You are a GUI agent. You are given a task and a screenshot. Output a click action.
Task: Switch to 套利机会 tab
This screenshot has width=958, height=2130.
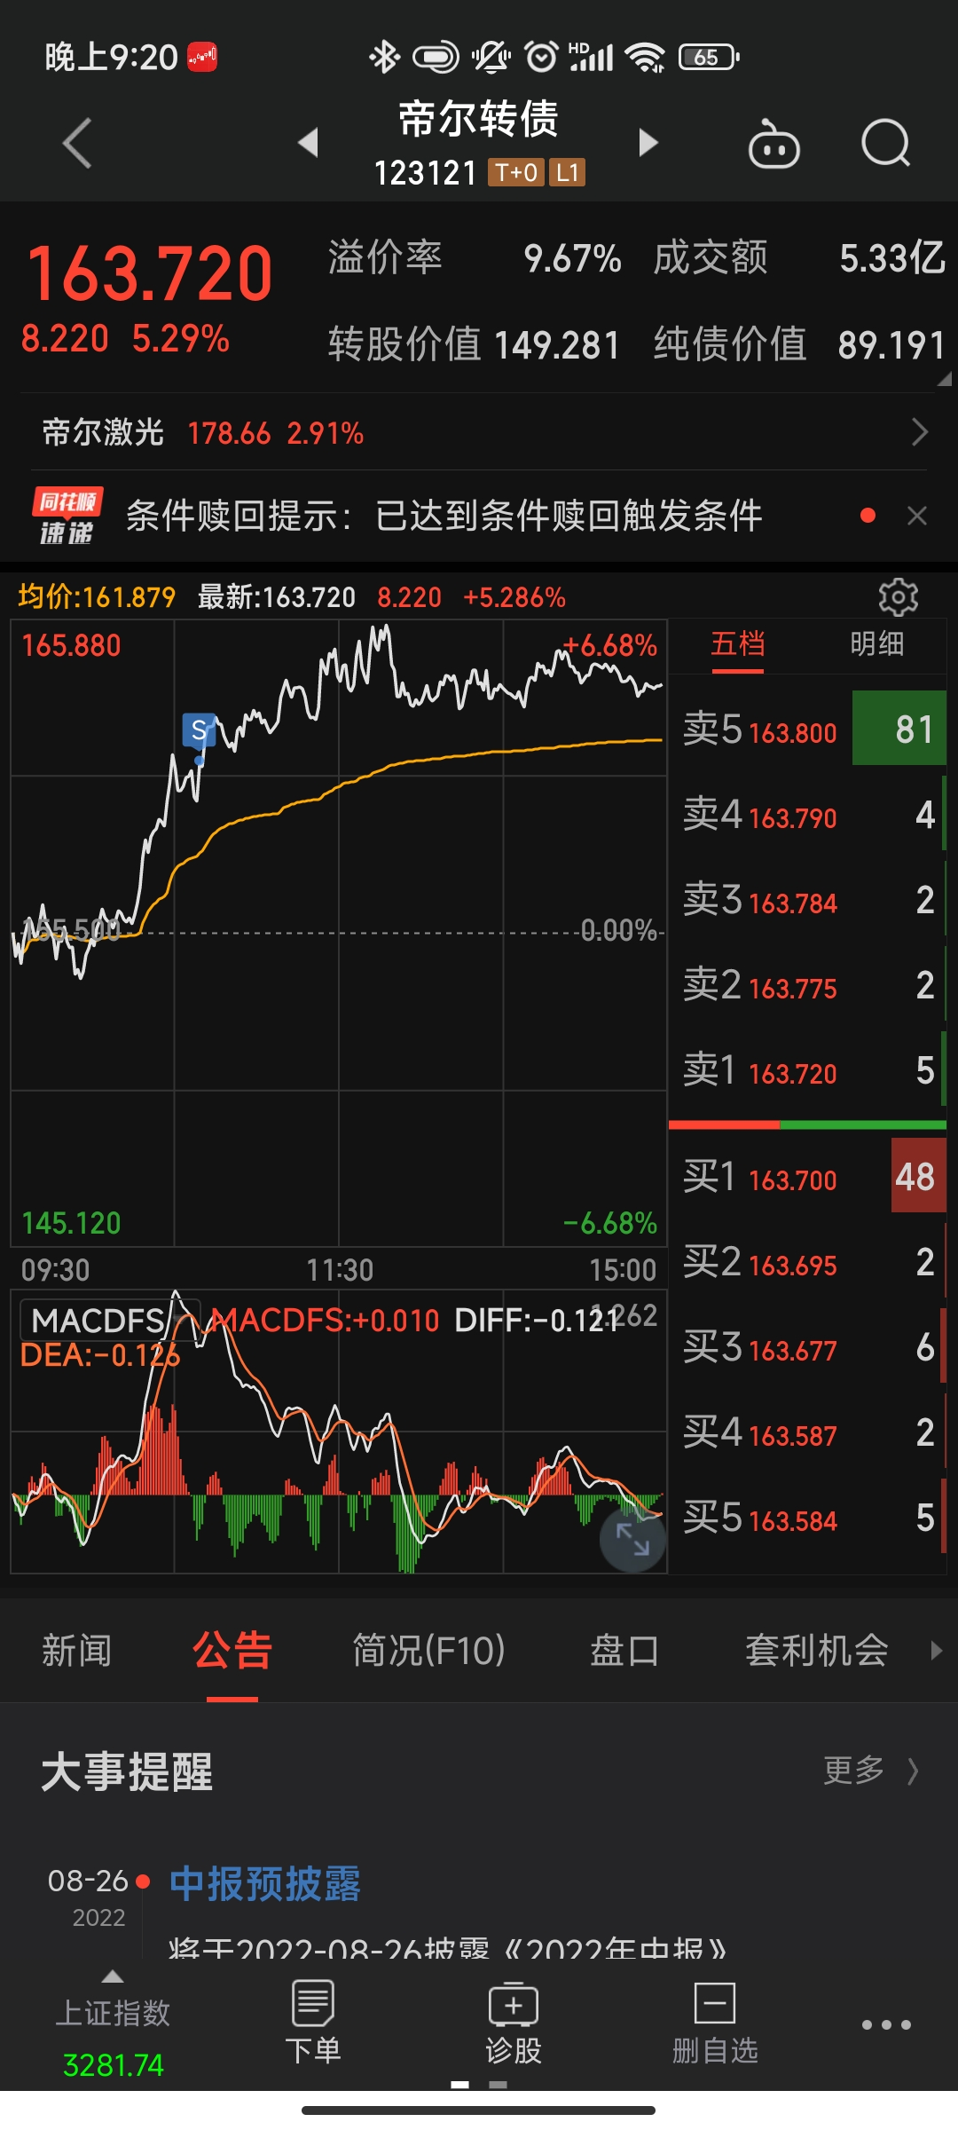[x=816, y=1651]
